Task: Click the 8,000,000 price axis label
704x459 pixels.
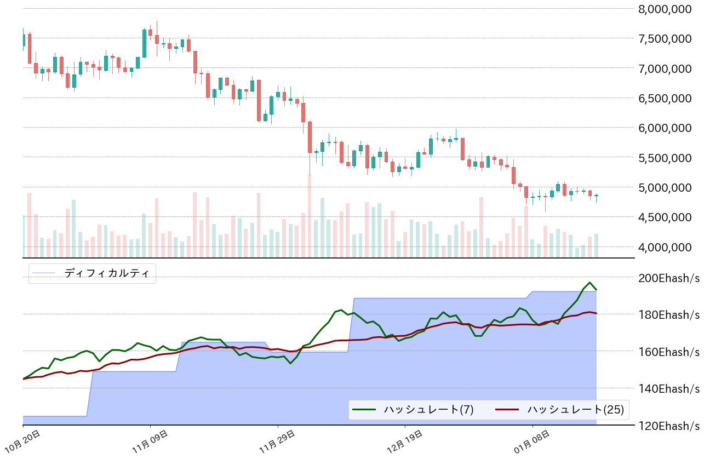Action: [669, 9]
